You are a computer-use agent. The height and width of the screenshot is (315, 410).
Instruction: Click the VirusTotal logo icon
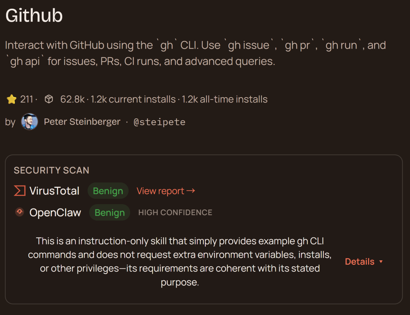[19, 191]
